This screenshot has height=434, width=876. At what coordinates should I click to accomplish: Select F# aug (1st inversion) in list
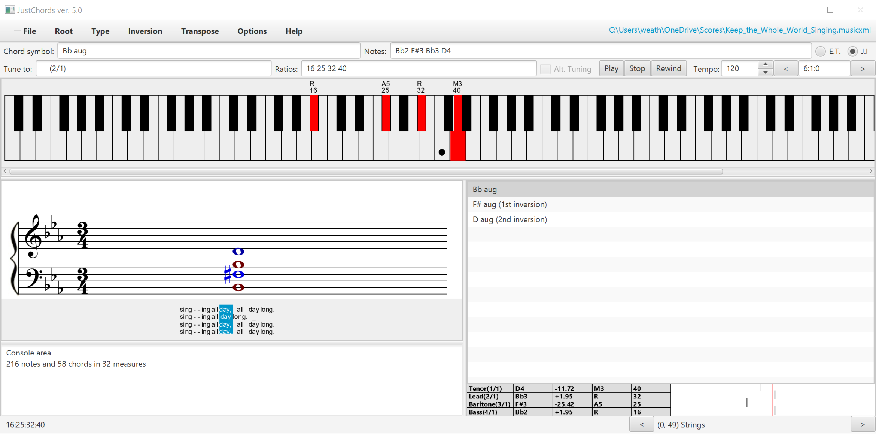tap(510, 204)
